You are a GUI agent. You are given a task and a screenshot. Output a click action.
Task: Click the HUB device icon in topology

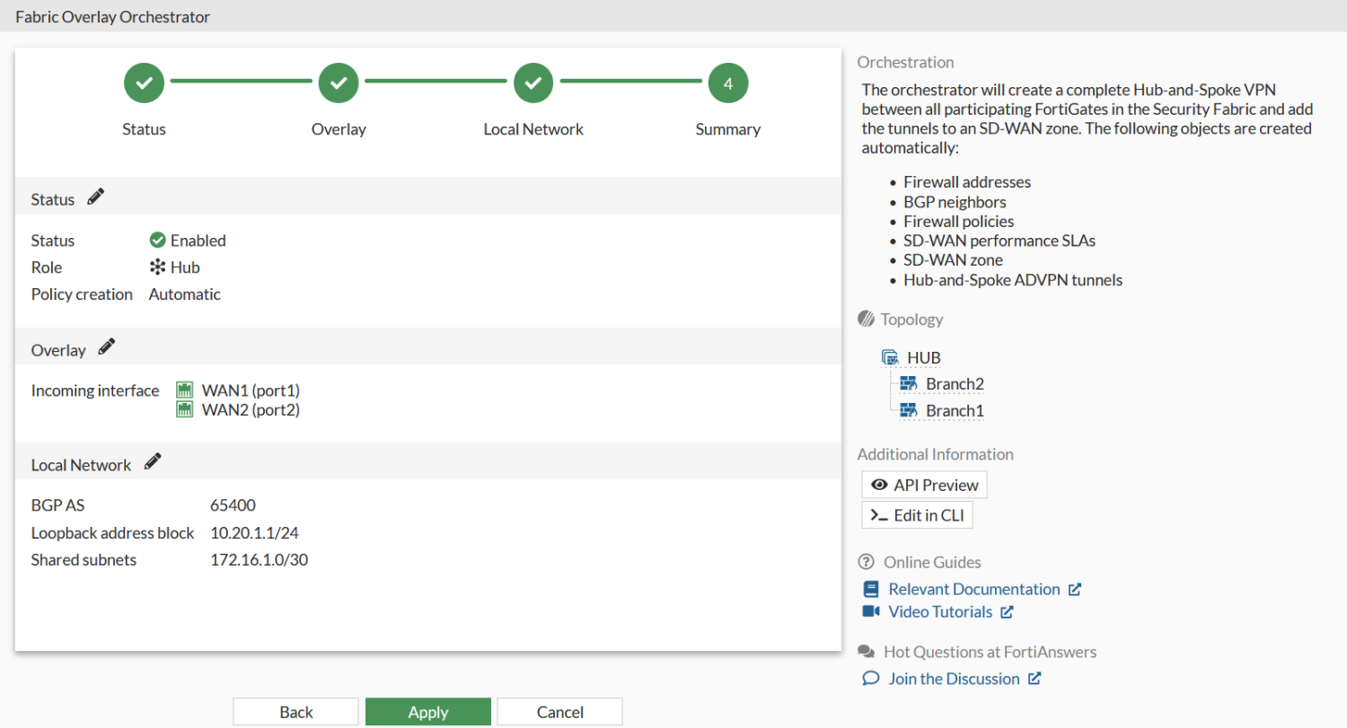[891, 358]
